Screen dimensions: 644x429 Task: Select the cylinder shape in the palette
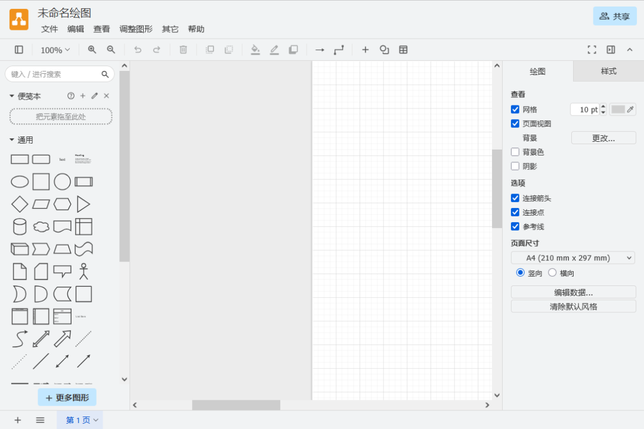20,227
